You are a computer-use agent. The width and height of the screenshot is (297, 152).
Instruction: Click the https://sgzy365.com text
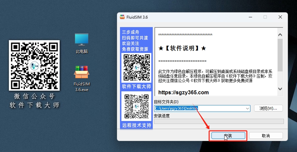click(183, 92)
